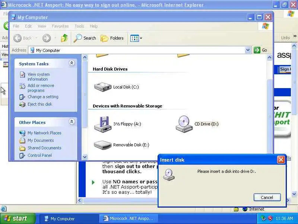298x224 pixels.
Task: Click Eject this disk link
Action: point(40,104)
